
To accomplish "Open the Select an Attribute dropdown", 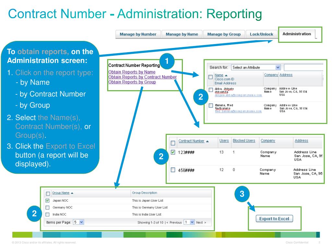I will pos(256,67).
